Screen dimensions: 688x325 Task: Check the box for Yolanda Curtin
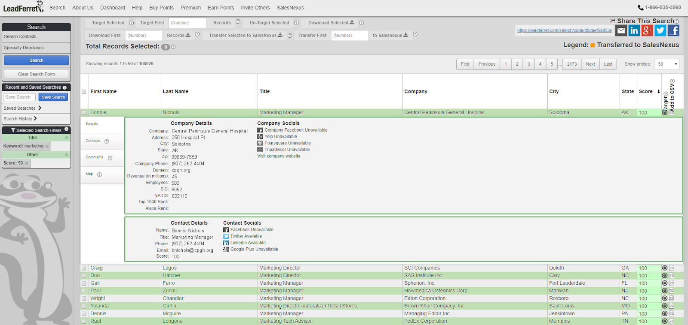point(84,306)
